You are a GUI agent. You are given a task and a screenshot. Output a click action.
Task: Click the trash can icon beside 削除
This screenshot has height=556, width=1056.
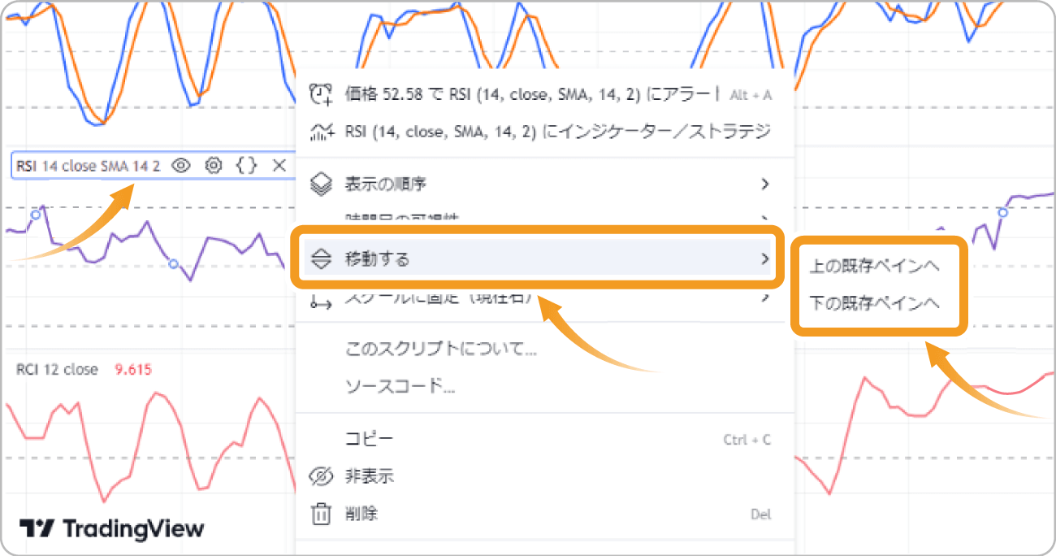tap(322, 514)
